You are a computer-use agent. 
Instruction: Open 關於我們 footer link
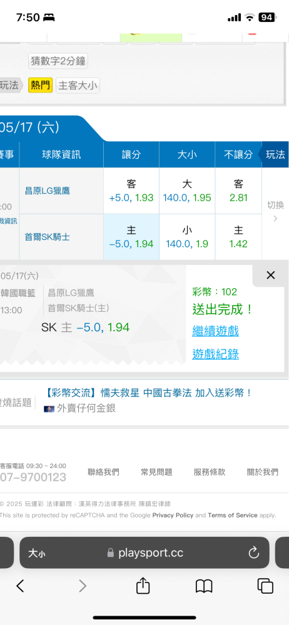[263, 472]
